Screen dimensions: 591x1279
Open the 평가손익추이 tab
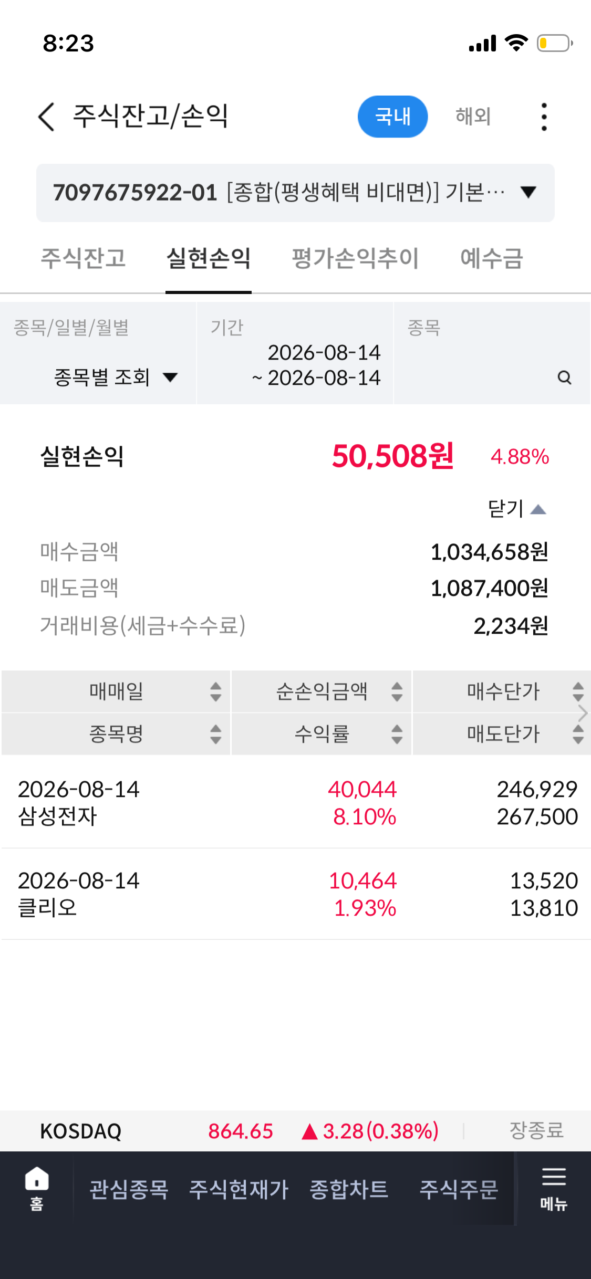pyautogui.click(x=355, y=258)
